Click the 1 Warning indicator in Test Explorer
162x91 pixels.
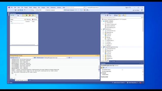click(28, 19)
